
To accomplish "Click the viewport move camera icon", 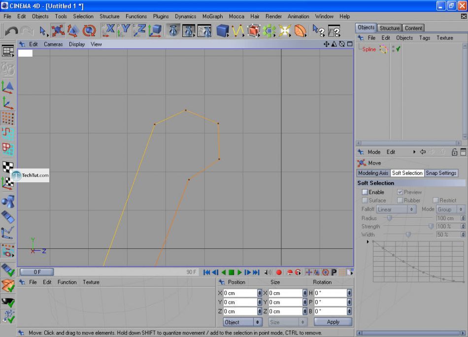I will 326,44.
